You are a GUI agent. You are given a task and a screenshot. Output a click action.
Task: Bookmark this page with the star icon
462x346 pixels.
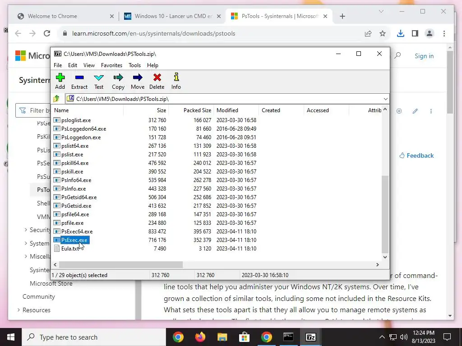[x=383, y=33]
